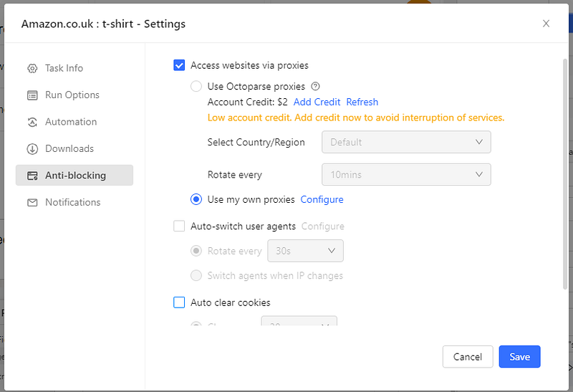Click the Add Credit link
Image resolution: width=573 pixels, height=392 pixels.
click(317, 102)
